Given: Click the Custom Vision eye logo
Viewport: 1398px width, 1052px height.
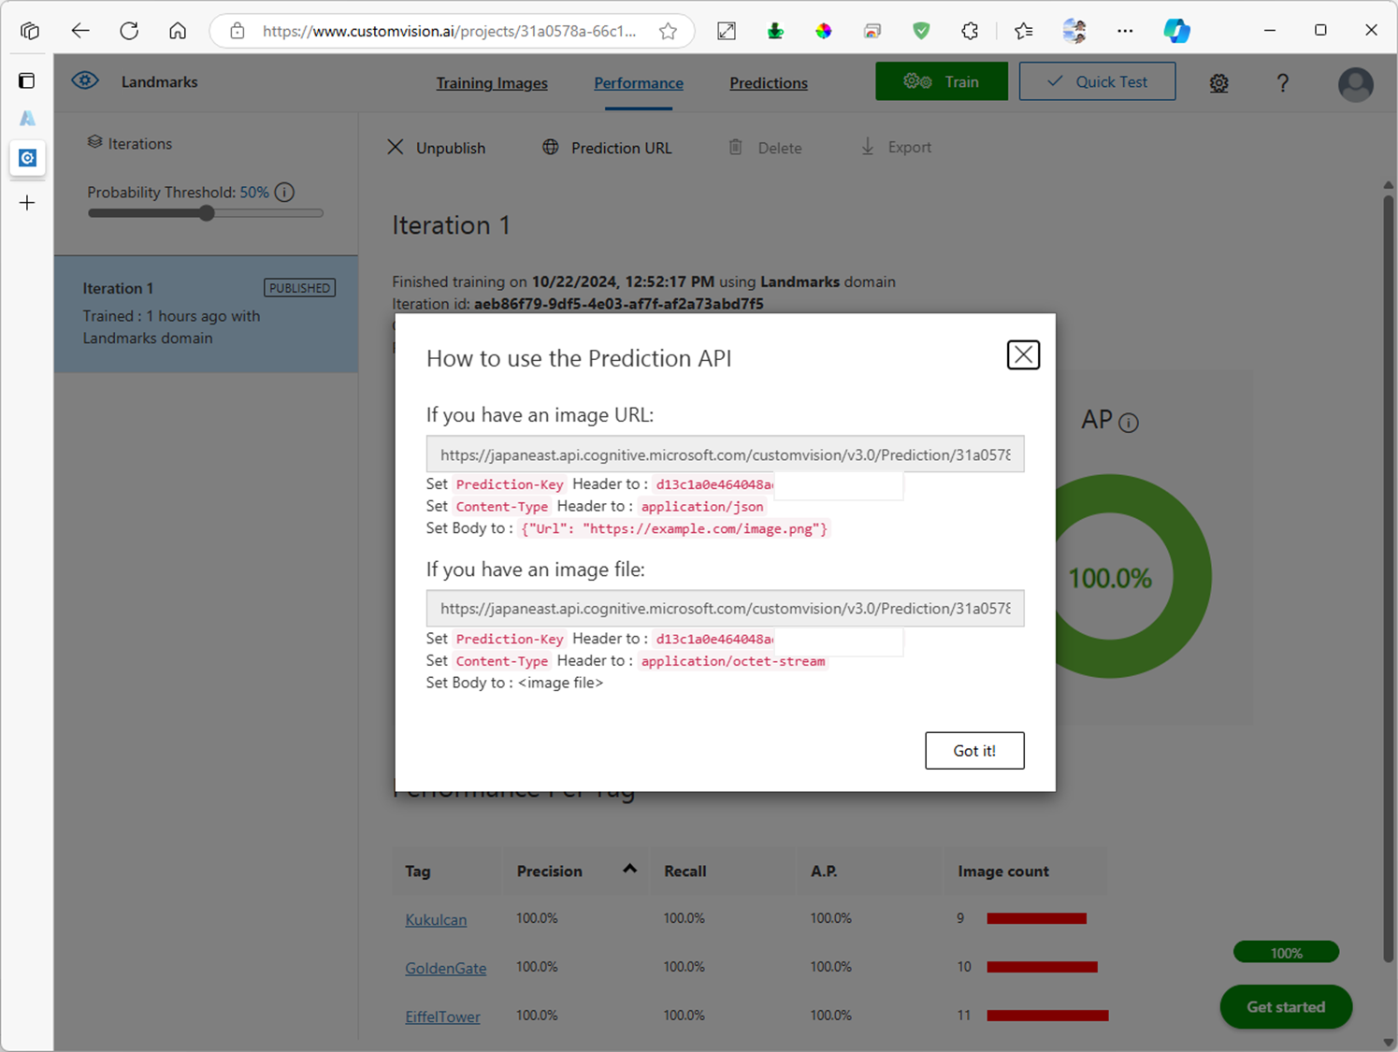Looking at the screenshot, I should coord(85,81).
